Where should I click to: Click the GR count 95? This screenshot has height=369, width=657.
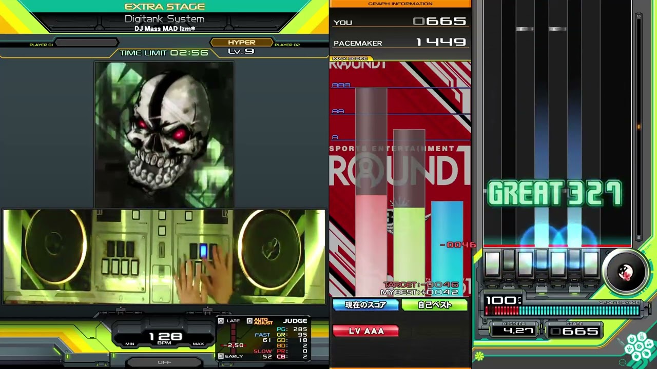[x=292, y=335]
